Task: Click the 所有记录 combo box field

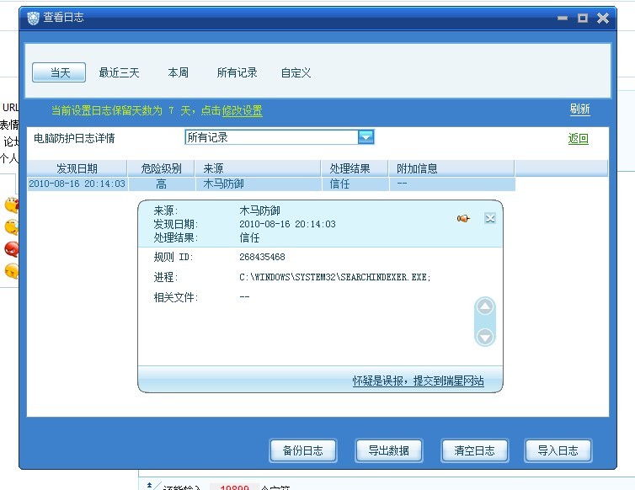Action: (x=280, y=137)
